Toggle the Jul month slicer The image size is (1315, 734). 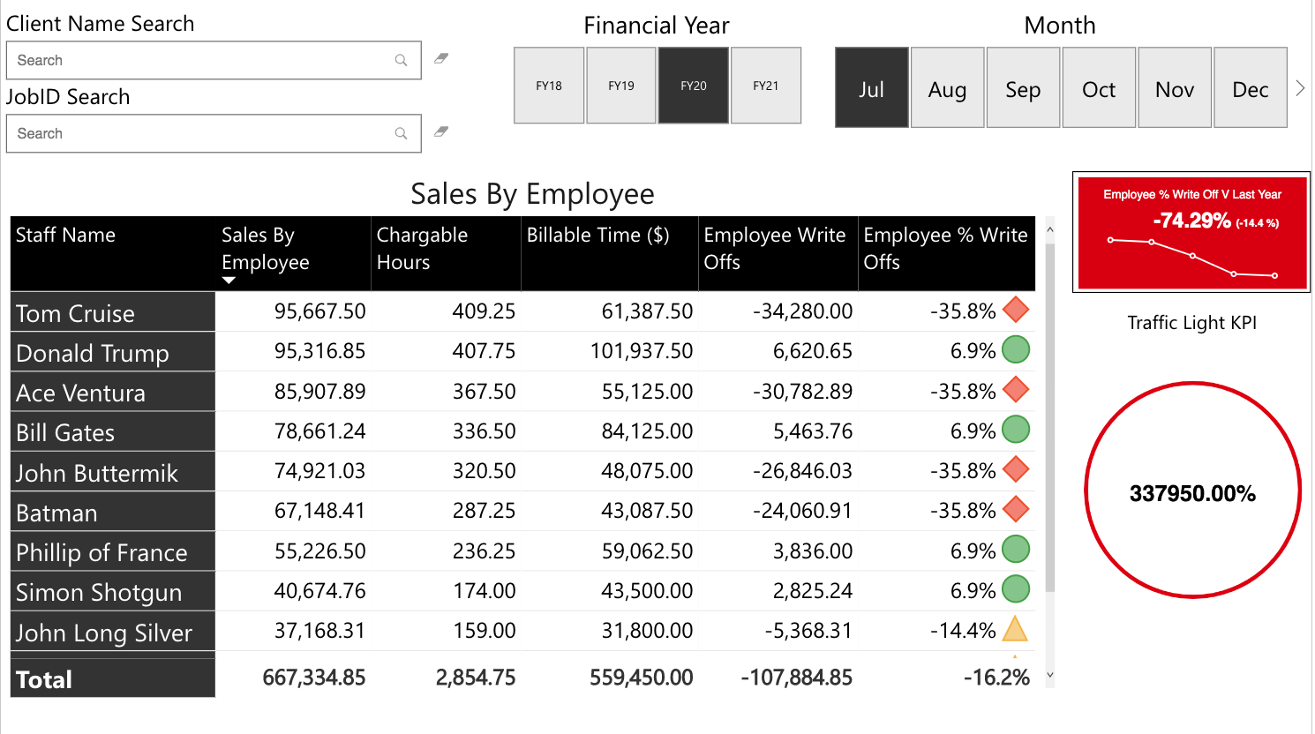coord(872,88)
